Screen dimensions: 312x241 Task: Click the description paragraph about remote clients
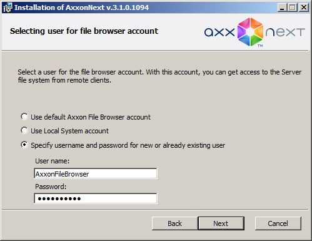[159, 76]
